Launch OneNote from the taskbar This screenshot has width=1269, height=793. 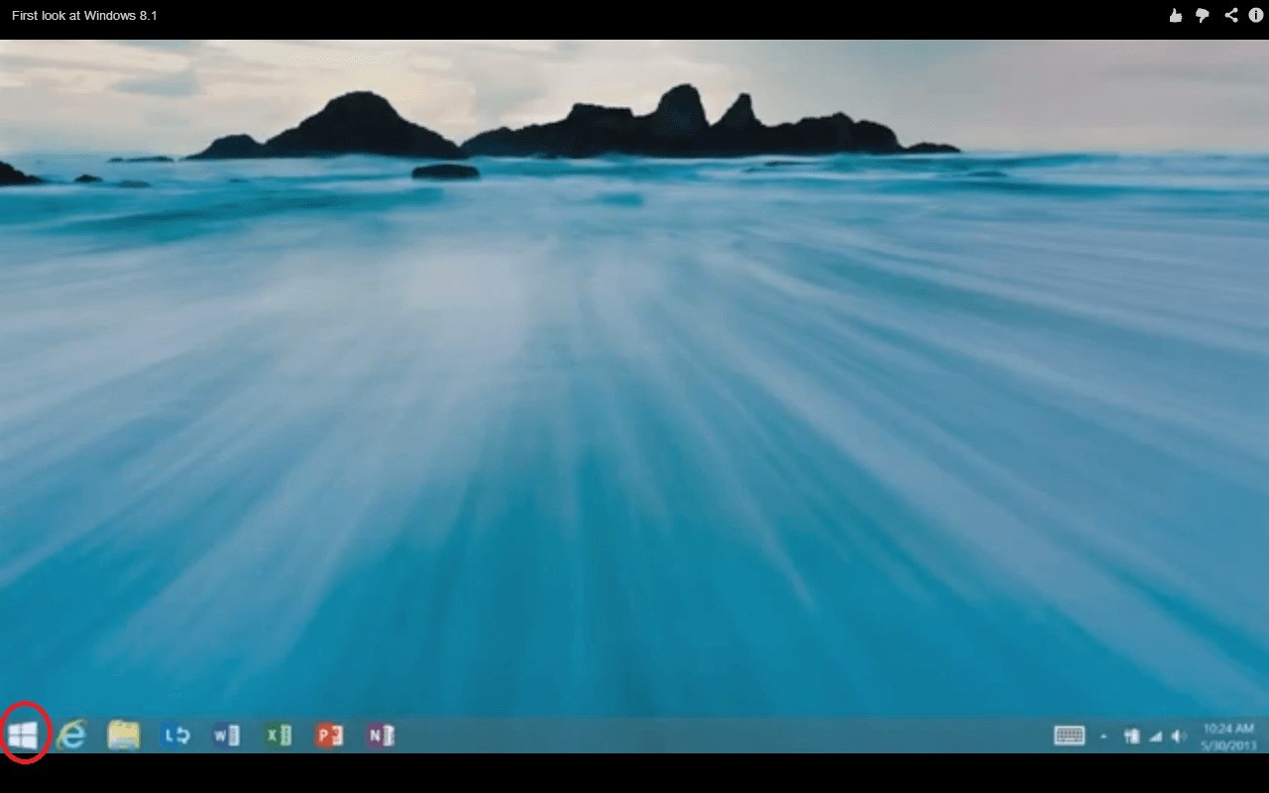[x=380, y=735]
